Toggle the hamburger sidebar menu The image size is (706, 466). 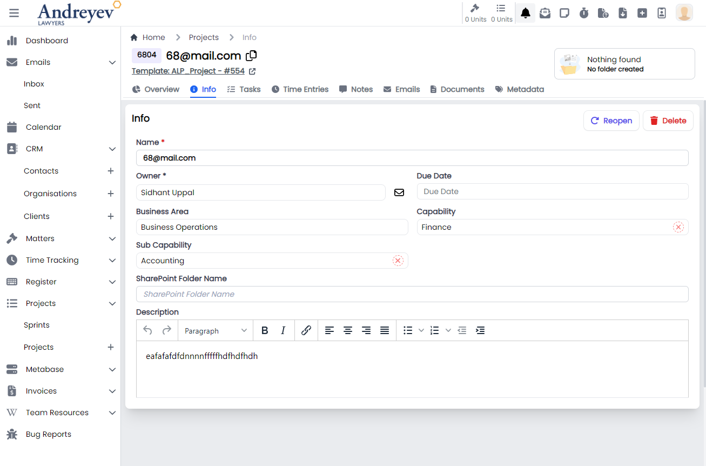pyautogui.click(x=14, y=13)
